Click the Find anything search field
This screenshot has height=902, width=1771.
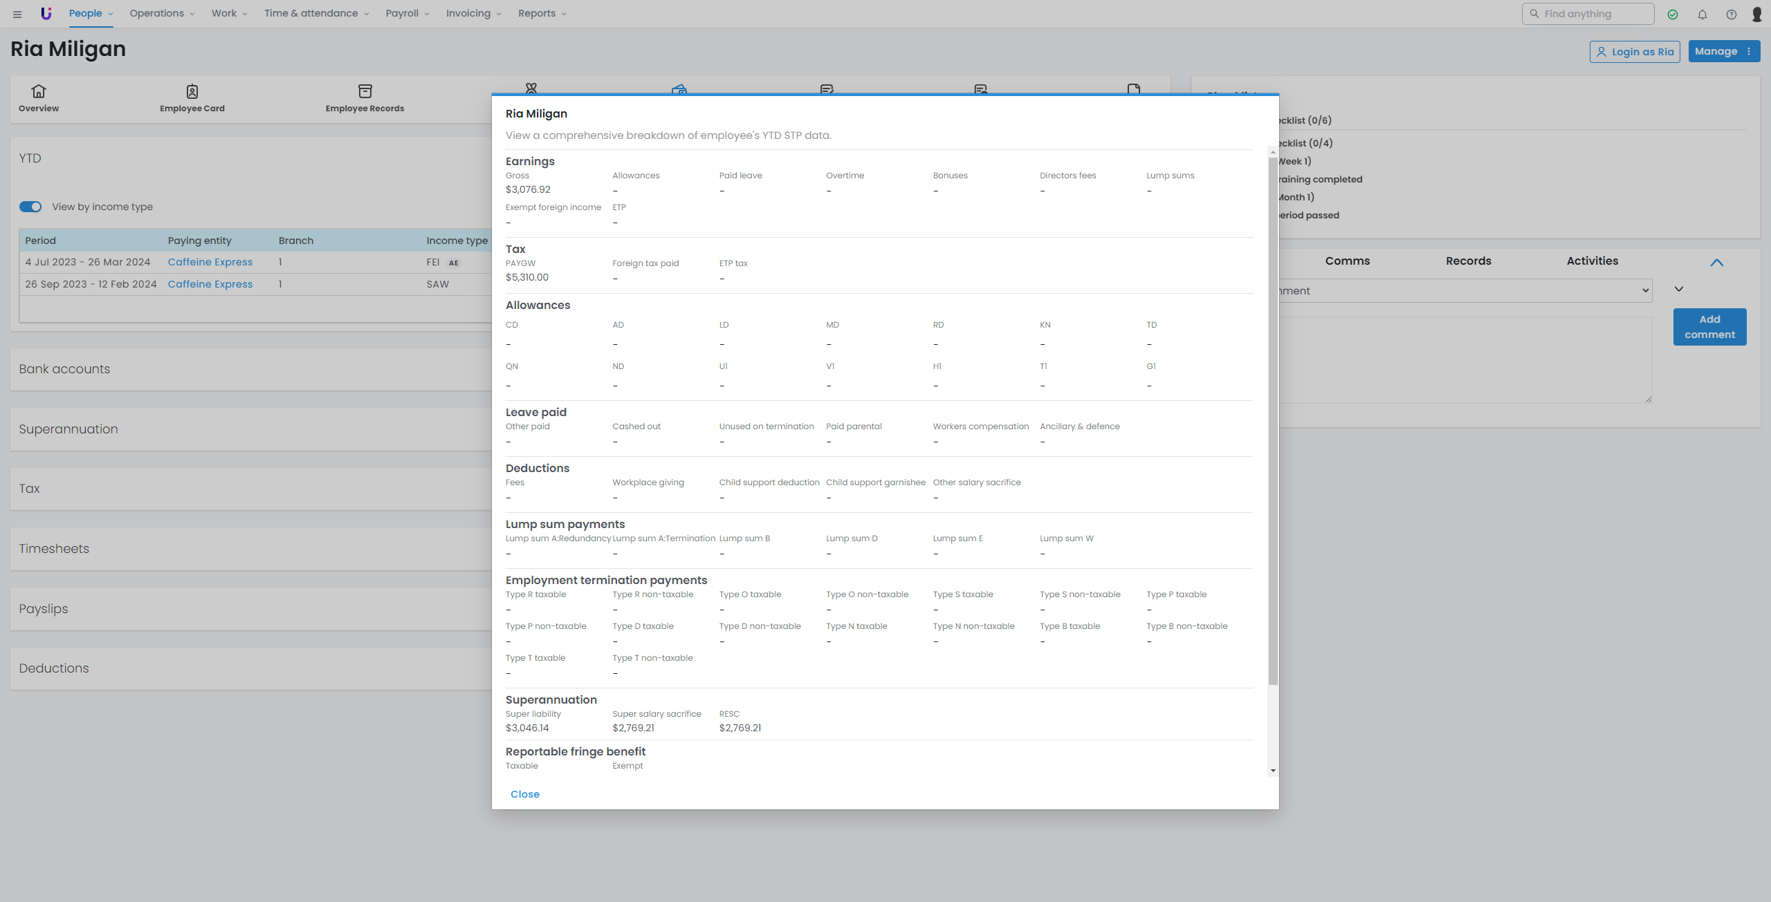(x=1588, y=14)
